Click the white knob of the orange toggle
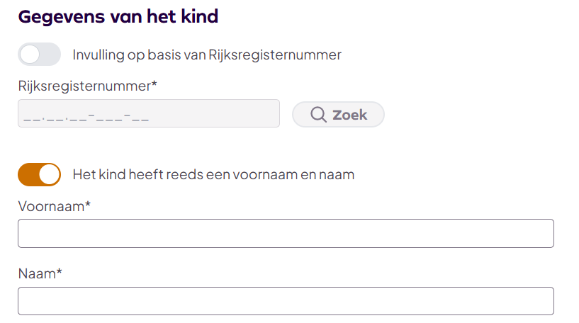579x323 pixels. [x=49, y=174]
